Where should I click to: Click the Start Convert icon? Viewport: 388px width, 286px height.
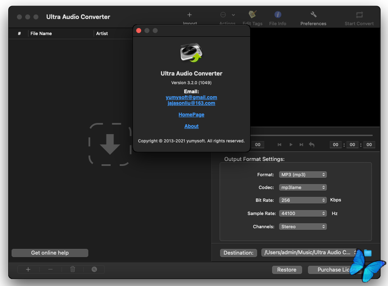coord(359,15)
